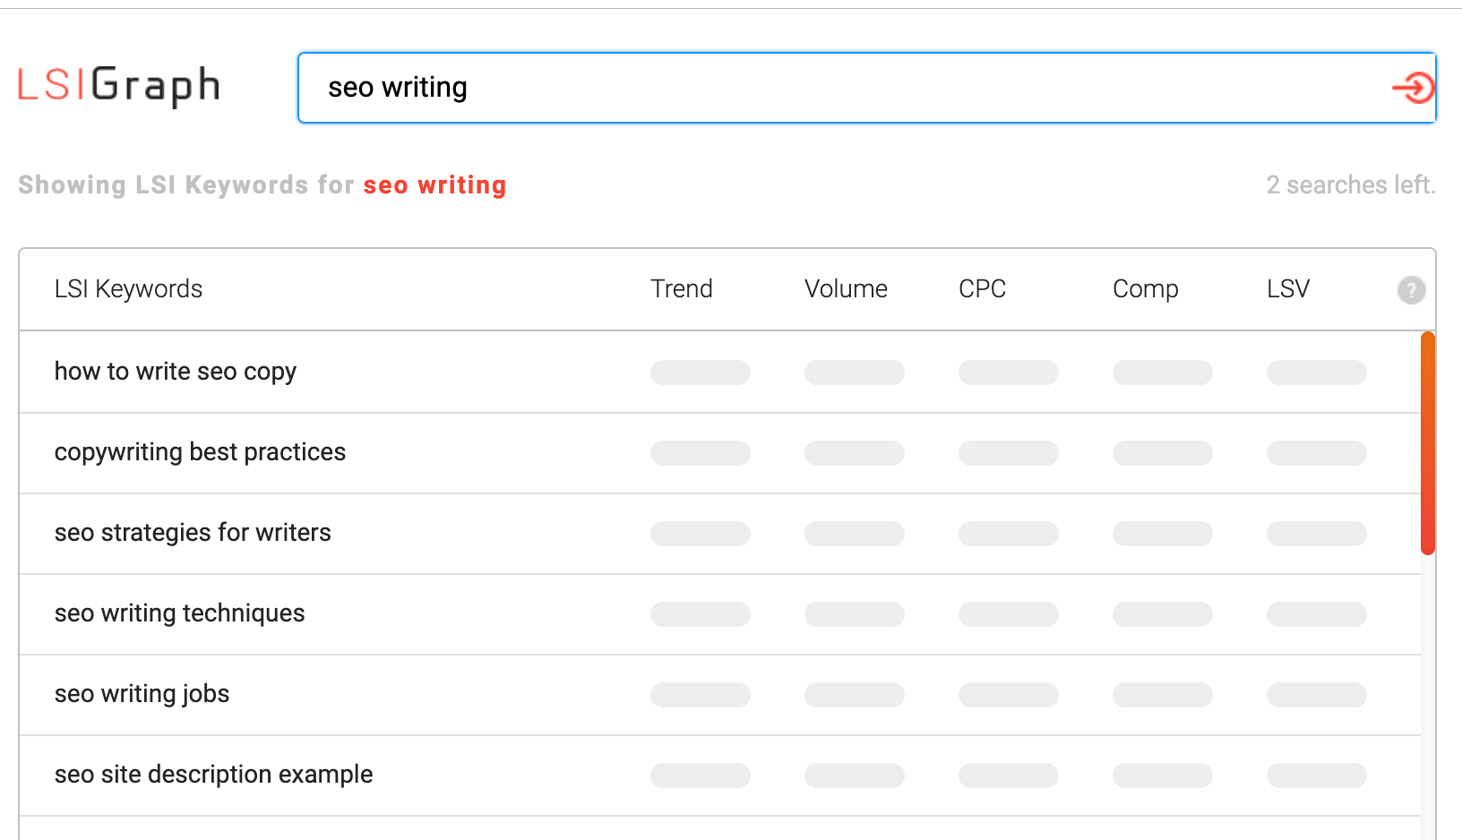The height and width of the screenshot is (840, 1462).
Task: Click the LSIGraph logo
Action: tap(119, 86)
